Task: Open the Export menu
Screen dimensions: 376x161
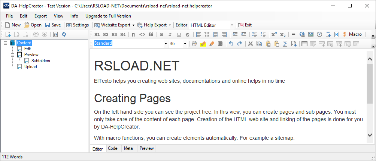Action: pyautogui.click(x=40, y=16)
